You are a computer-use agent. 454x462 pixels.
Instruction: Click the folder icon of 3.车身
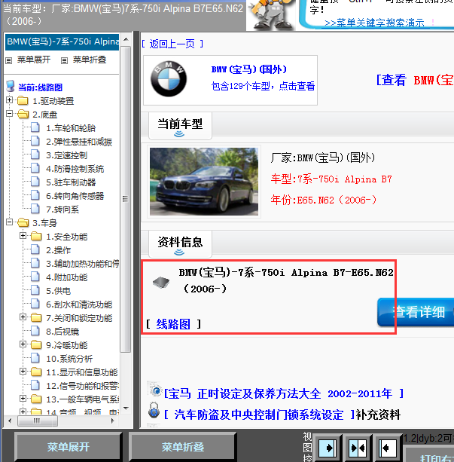23,223
